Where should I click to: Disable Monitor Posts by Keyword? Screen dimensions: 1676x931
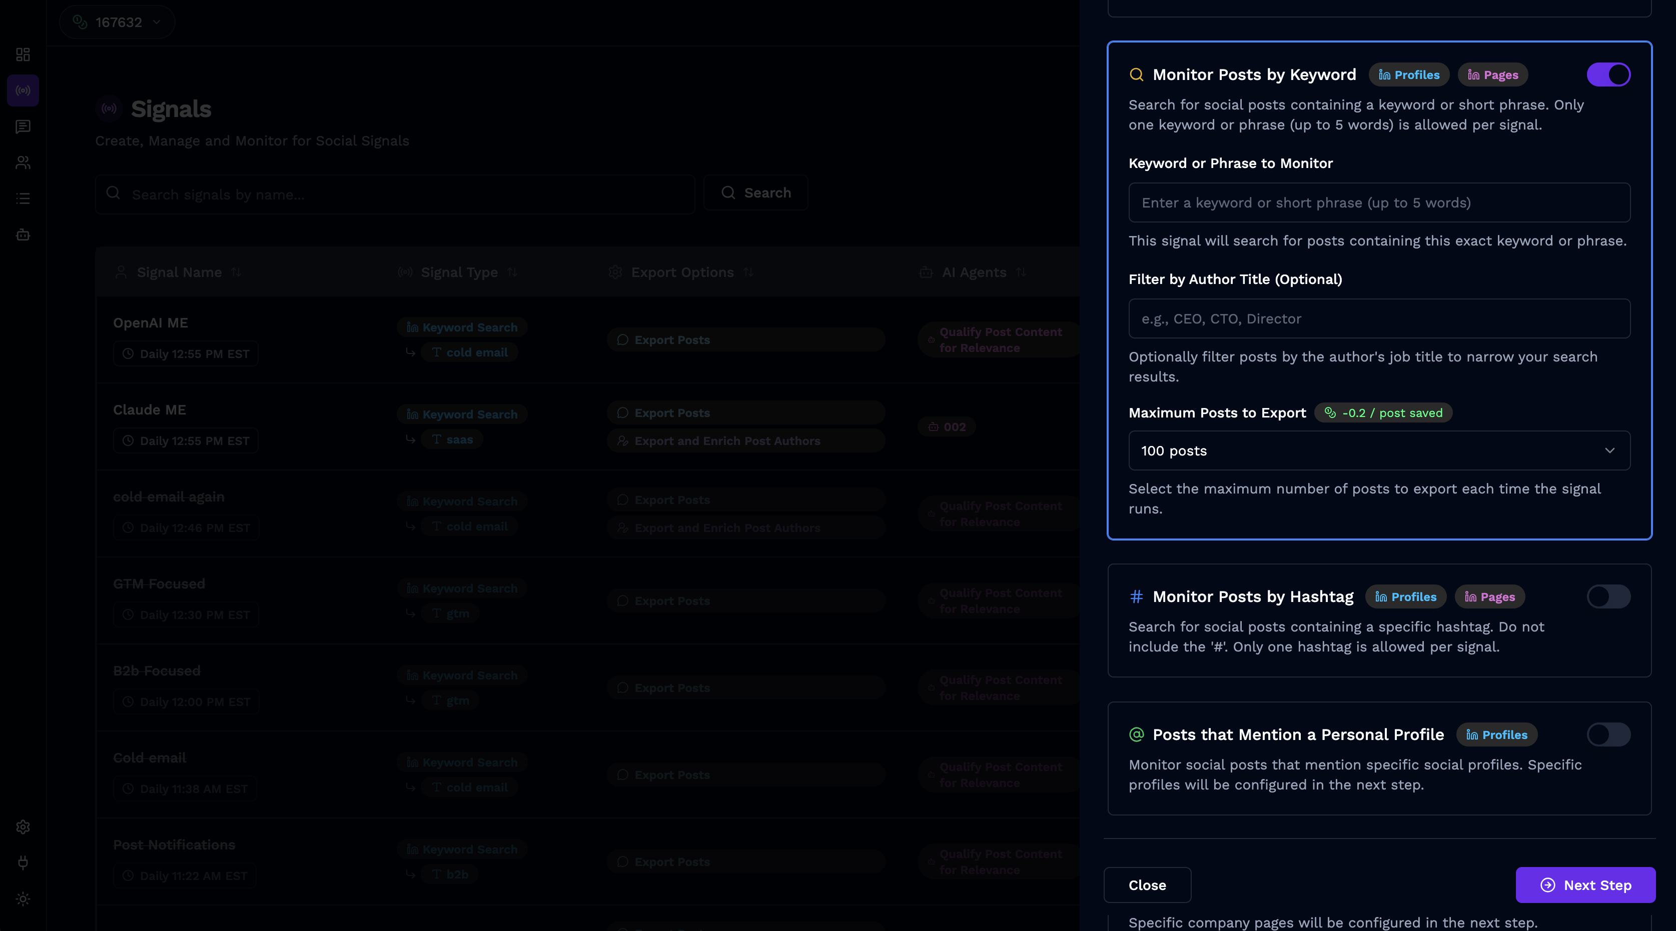1608,74
